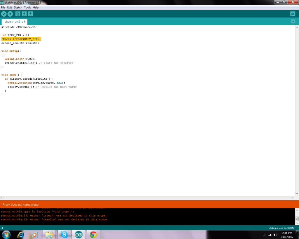Click the "'irrecv' was not declared" console error
This screenshot has width=299, height=239.
click(53, 216)
